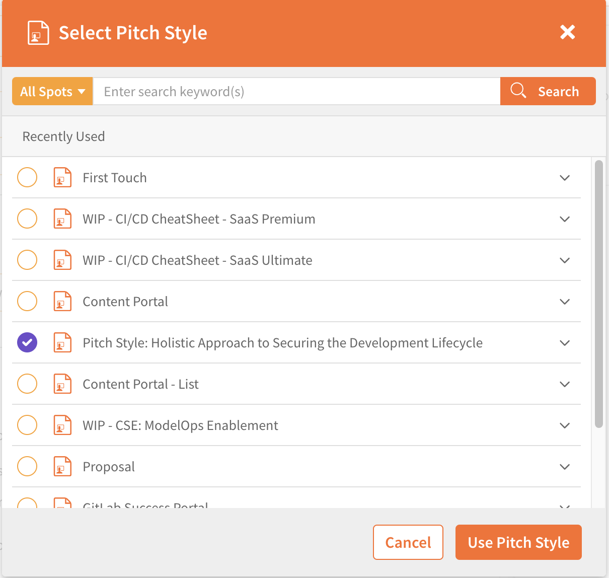Click the Cancel button
Viewport: 609px width, 578px height.
pos(408,542)
